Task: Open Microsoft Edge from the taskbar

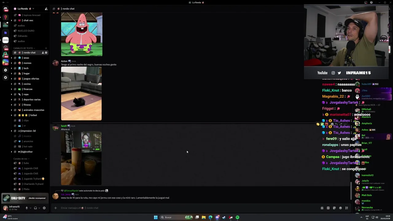Action: tap(210, 217)
